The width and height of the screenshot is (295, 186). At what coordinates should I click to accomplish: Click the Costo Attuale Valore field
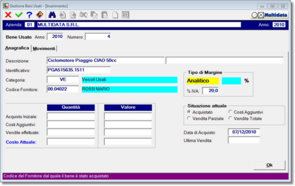[128, 142]
